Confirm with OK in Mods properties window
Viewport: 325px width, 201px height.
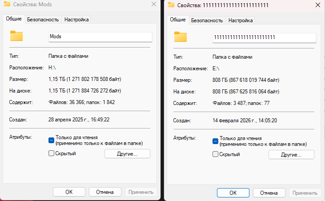pyautogui.click(x=69, y=192)
